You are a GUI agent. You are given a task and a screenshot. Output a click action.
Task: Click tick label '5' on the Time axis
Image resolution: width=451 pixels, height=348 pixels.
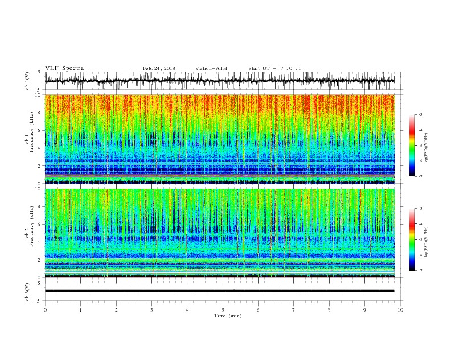(223, 310)
